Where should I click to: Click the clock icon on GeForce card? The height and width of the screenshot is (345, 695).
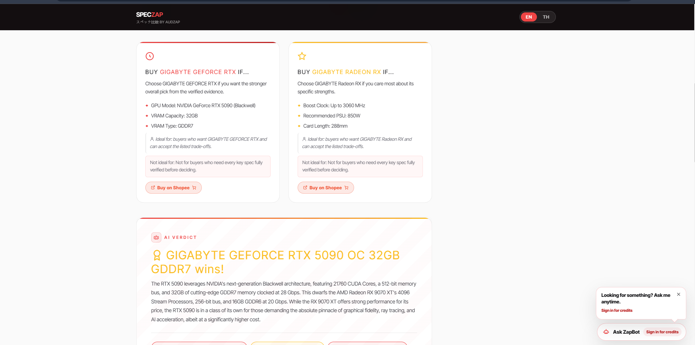(x=150, y=56)
